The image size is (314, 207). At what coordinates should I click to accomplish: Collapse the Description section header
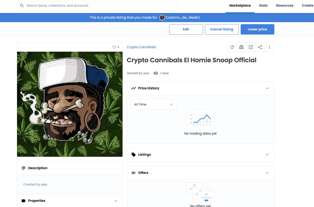(70, 168)
